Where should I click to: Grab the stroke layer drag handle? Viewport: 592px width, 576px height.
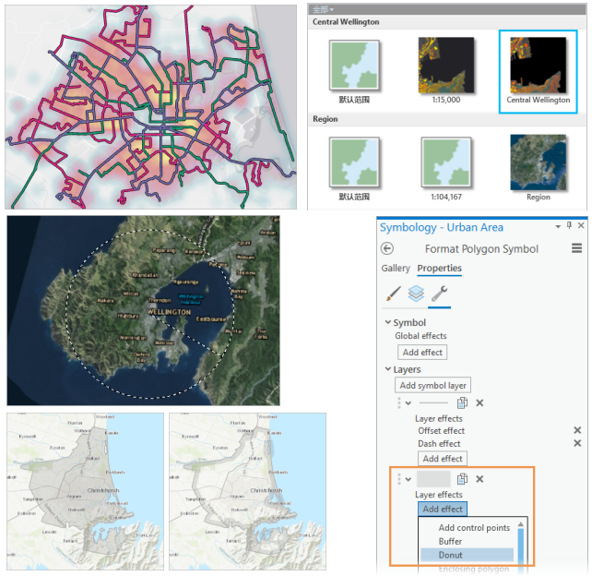point(399,402)
